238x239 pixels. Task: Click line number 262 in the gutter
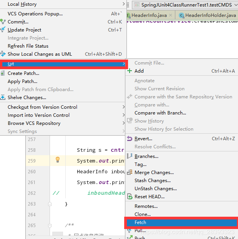click(x=32, y=193)
